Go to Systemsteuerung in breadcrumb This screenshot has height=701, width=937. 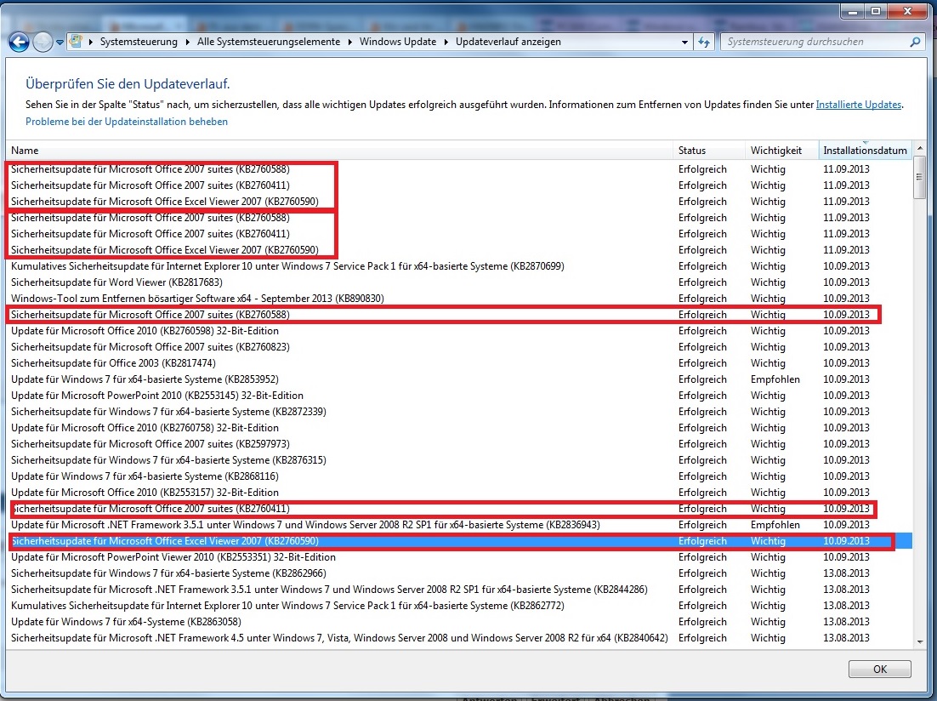point(139,42)
